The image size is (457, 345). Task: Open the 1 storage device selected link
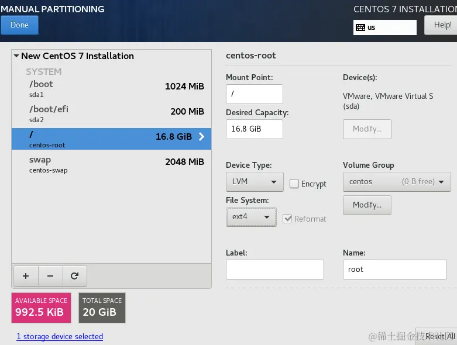(x=60, y=337)
